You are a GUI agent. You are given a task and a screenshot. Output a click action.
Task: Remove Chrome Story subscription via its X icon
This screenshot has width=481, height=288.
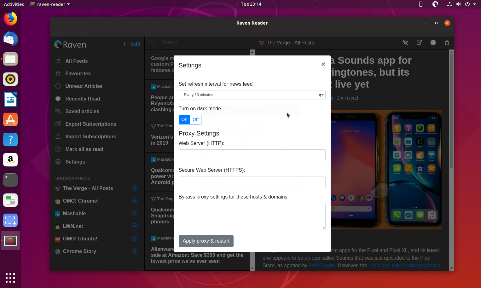click(x=135, y=251)
